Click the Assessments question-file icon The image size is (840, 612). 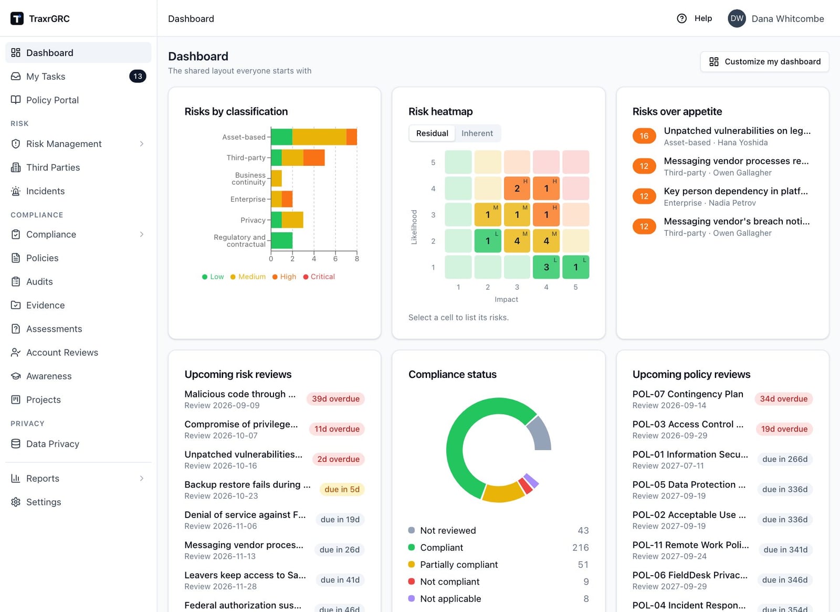coord(16,329)
